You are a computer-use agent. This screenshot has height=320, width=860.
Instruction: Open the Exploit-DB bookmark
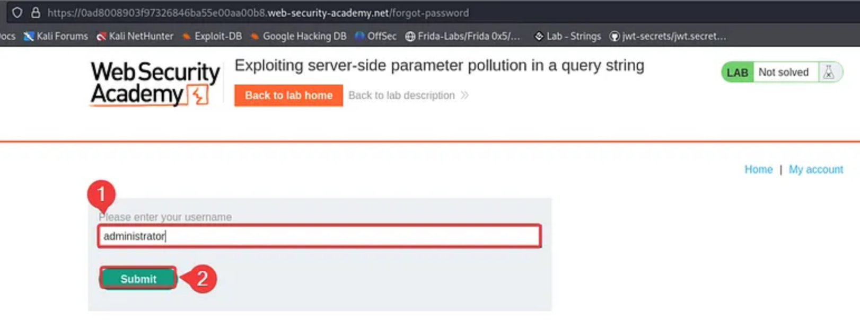click(x=212, y=36)
